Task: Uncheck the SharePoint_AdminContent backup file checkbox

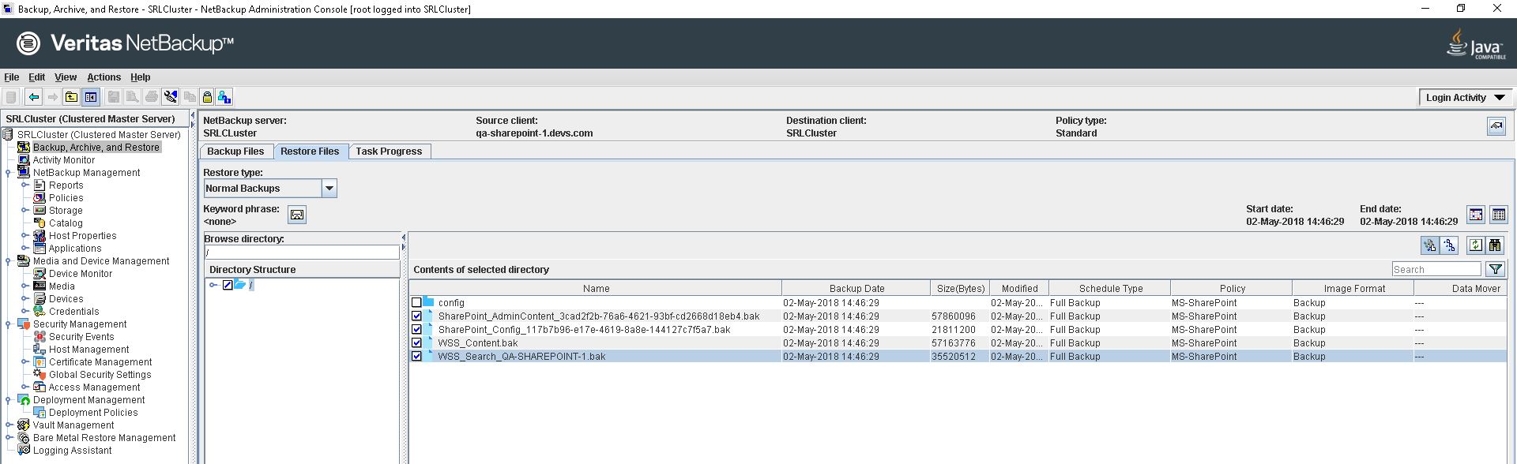Action: coord(416,316)
